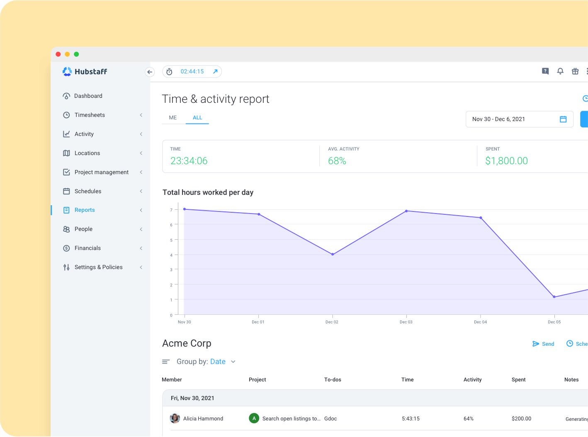Open the Dashboard from the sidebar
Viewport: 588px width, 437px height.
tap(88, 96)
